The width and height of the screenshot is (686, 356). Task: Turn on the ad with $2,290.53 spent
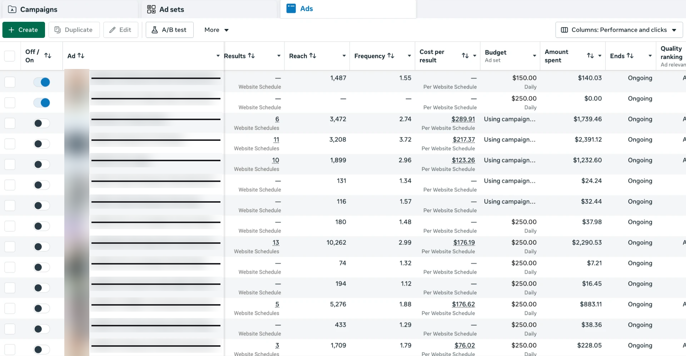[x=42, y=247]
